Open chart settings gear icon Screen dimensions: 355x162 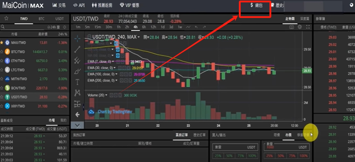coord(300,27)
